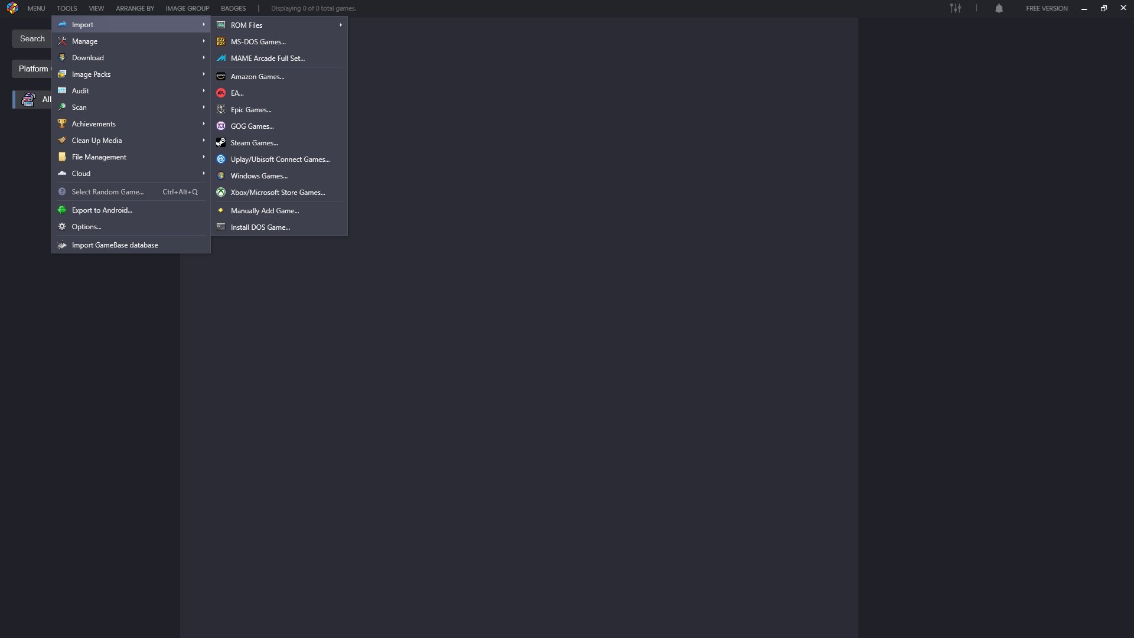
Task: Click the Import arrow icon
Action: coord(62,25)
